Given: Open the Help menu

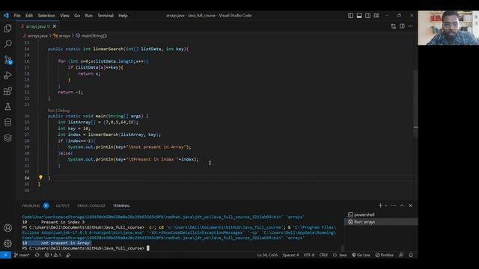Looking at the screenshot, I should coord(123,15).
